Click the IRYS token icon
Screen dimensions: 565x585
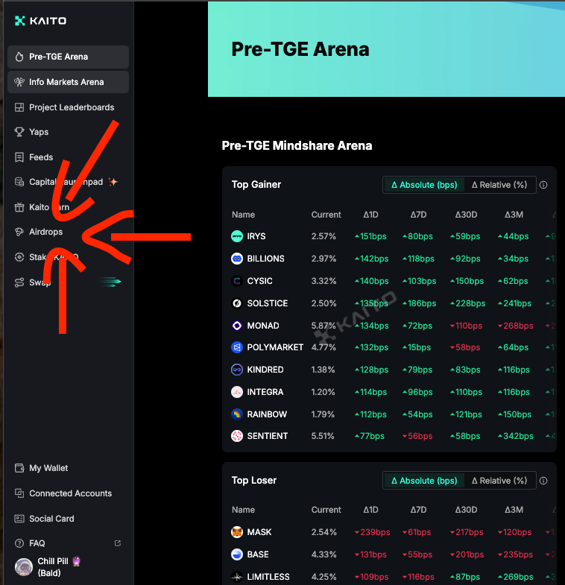tap(237, 236)
